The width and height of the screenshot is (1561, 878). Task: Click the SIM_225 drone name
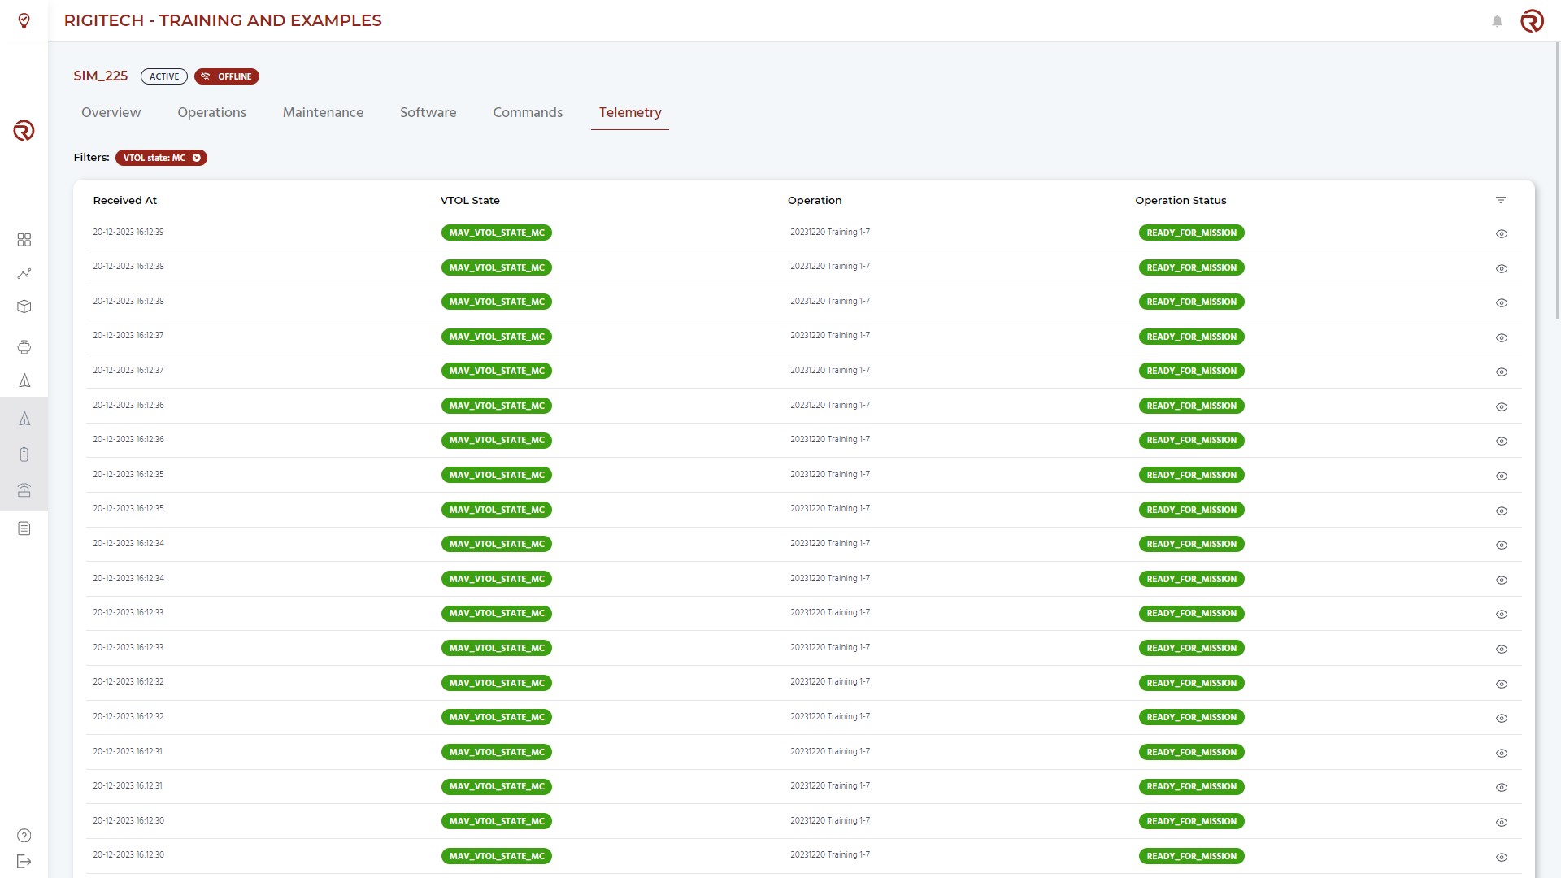tap(101, 76)
